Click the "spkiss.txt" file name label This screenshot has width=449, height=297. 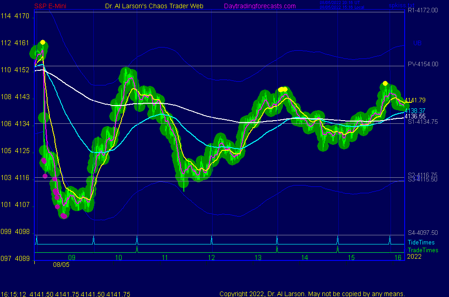click(x=401, y=5)
